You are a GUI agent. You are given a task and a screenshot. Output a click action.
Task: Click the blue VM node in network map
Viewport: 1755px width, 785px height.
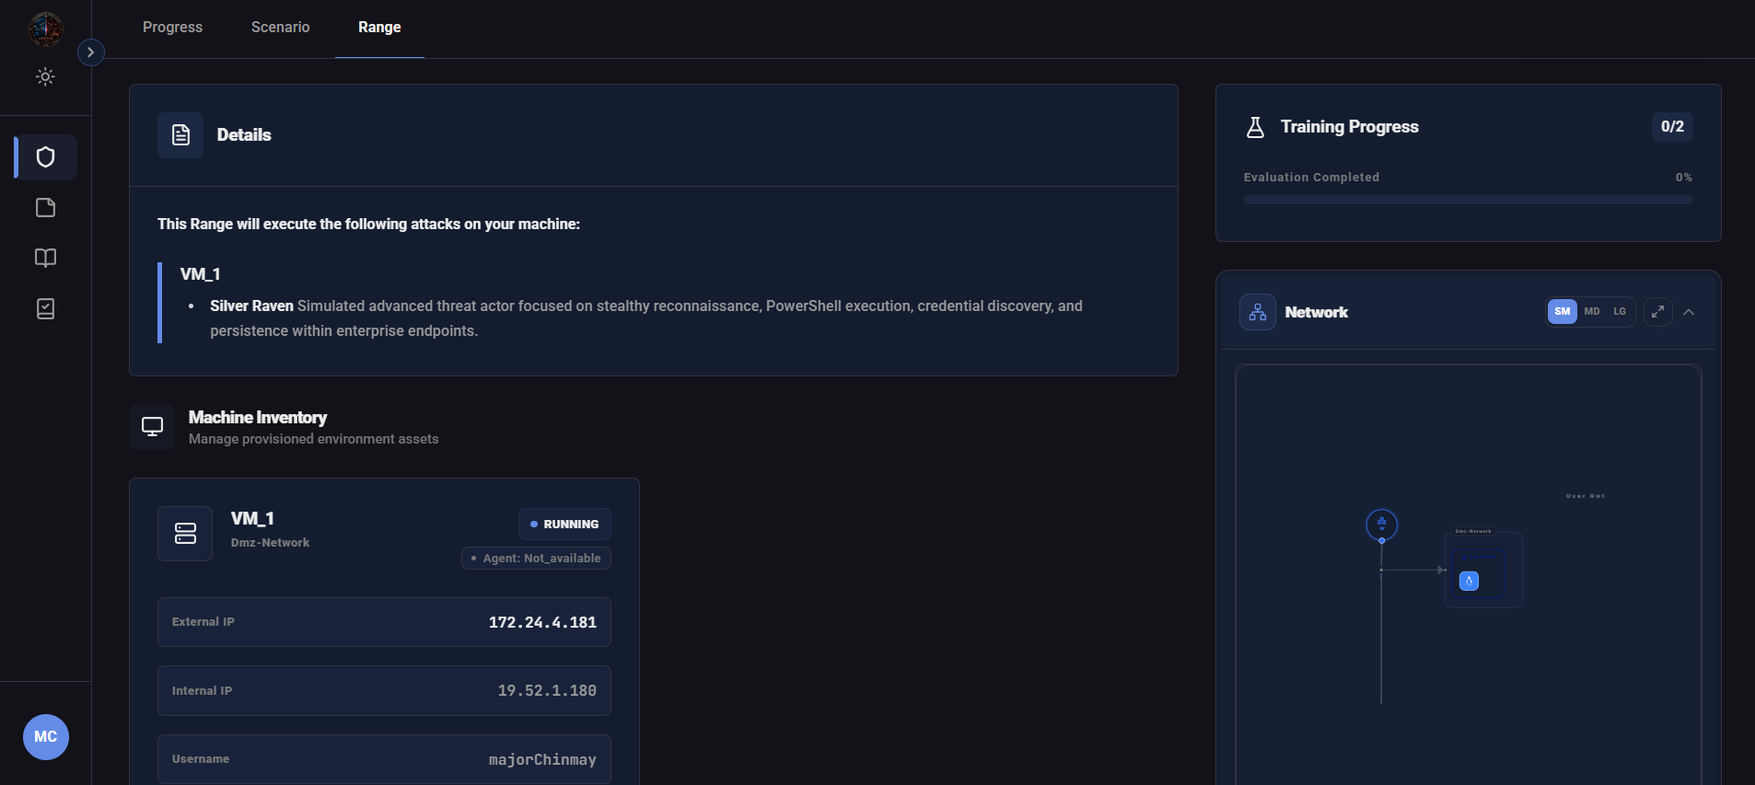point(1470,581)
